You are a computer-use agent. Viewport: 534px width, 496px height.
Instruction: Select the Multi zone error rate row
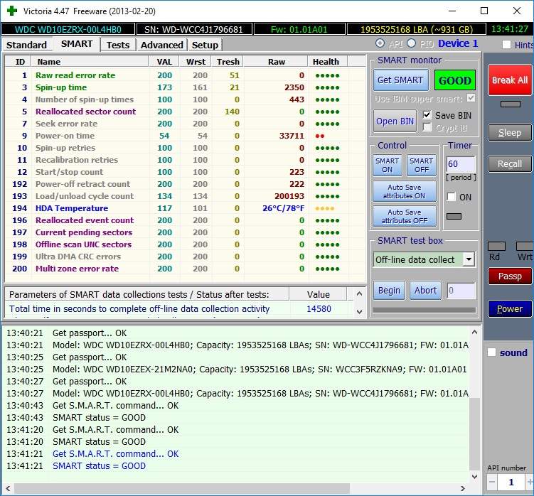coord(186,269)
